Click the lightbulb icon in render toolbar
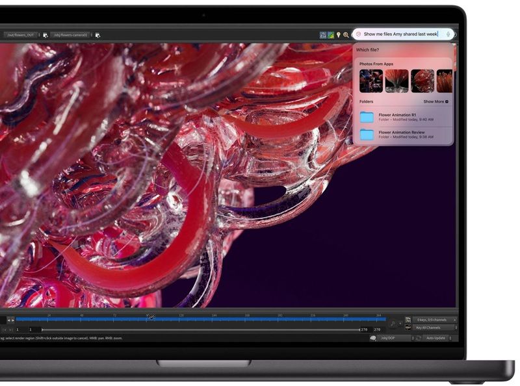 pyautogui.click(x=338, y=35)
